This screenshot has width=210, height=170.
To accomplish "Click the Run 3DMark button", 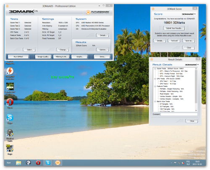I will coord(18,57).
